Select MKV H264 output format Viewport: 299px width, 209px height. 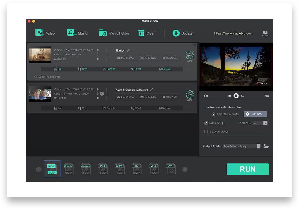click(120, 169)
